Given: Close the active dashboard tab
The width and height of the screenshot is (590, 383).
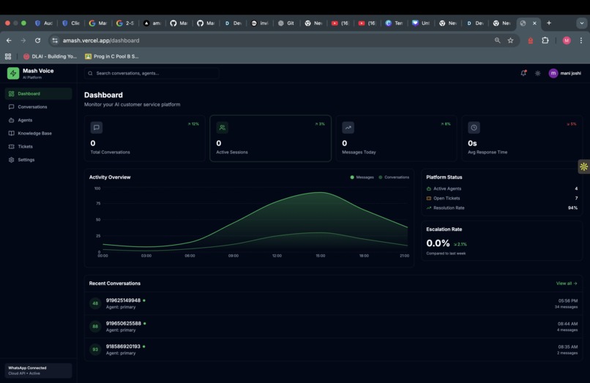Looking at the screenshot, I should [534, 23].
